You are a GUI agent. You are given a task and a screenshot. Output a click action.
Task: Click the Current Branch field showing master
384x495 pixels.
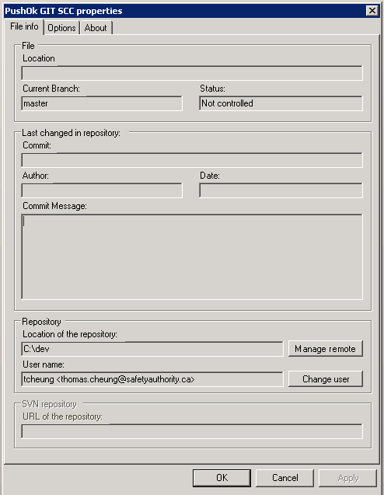102,103
